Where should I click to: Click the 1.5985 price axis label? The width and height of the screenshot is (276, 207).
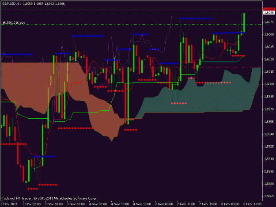pyautogui.click(x=269, y=97)
